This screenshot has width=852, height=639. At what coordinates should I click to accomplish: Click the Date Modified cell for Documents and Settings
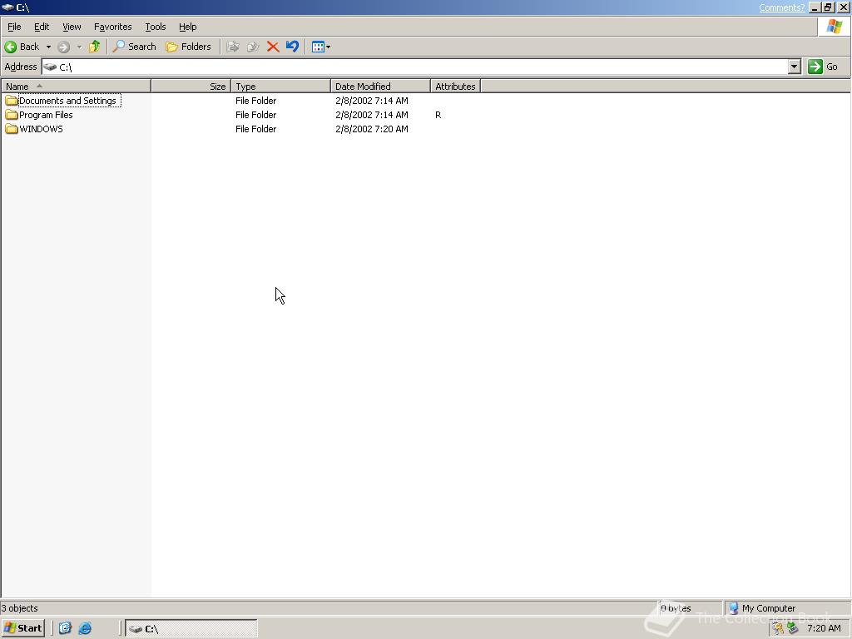pyautogui.click(x=372, y=101)
